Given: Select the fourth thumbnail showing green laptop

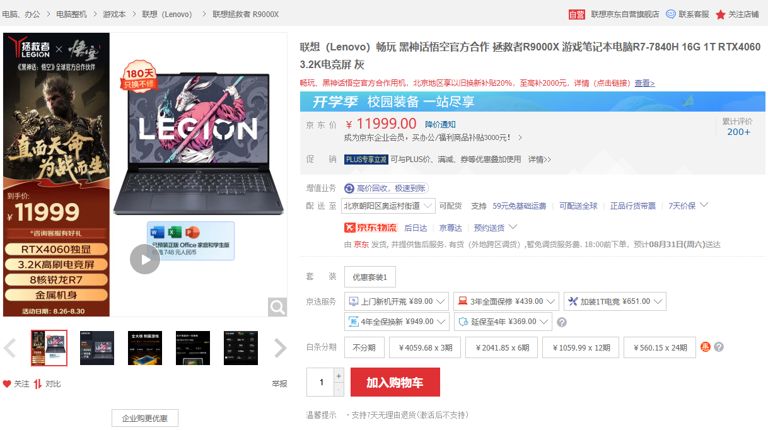Looking at the screenshot, I should pyautogui.click(x=193, y=347).
